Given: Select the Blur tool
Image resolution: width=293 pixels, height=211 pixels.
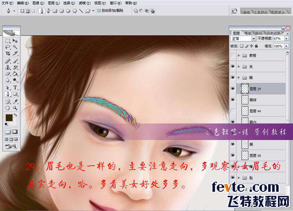Looking at the screenshot, I should [8, 80].
